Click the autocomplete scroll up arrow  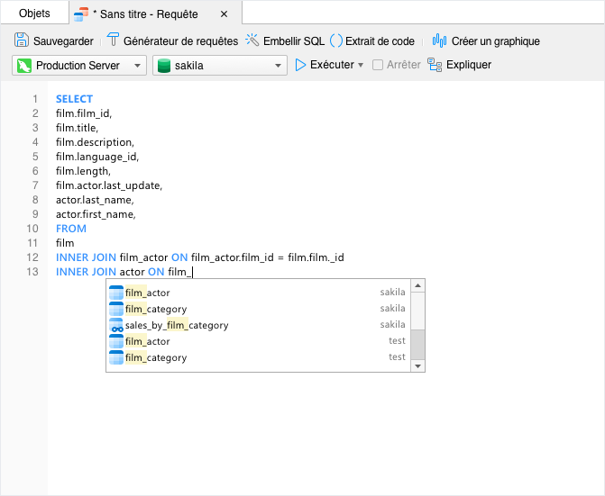pos(417,285)
